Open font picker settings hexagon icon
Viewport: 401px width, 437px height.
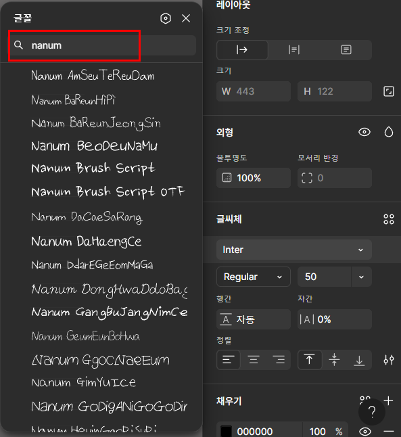pyautogui.click(x=166, y=18)
